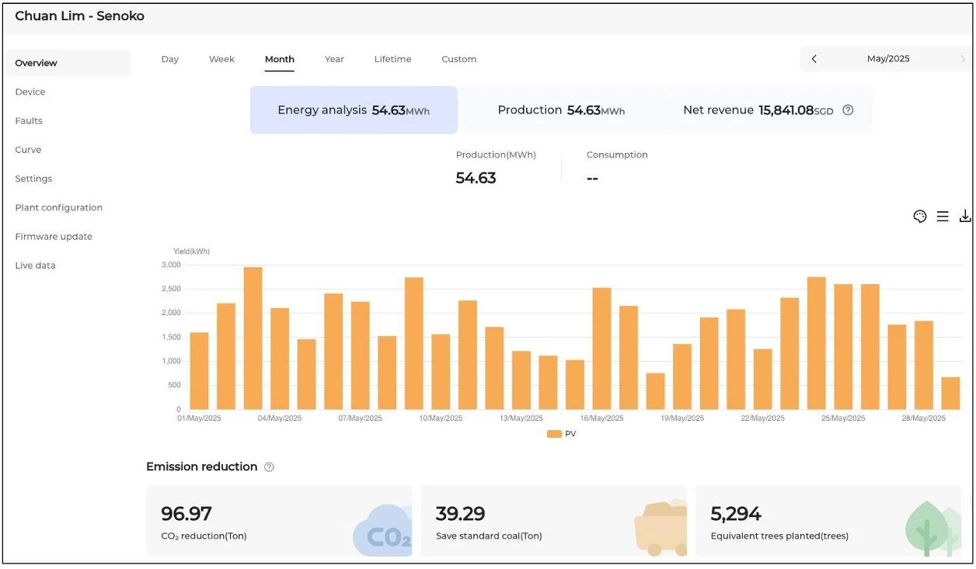Switch to the Week tab

(x=221, y=59)
